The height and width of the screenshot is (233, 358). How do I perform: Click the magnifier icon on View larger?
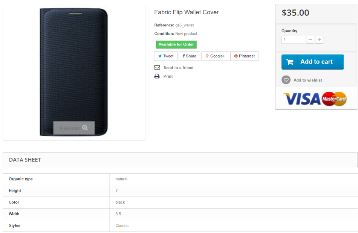[85, 128]
